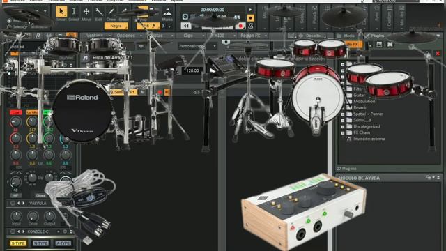Screen dimensions: 446x251
Task: Expand the Uncategorized plugin folder
Action: tap(343, 127)
